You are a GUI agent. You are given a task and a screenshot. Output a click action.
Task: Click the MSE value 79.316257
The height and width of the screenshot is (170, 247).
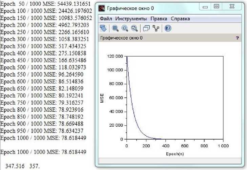click(x=71, y=103)
